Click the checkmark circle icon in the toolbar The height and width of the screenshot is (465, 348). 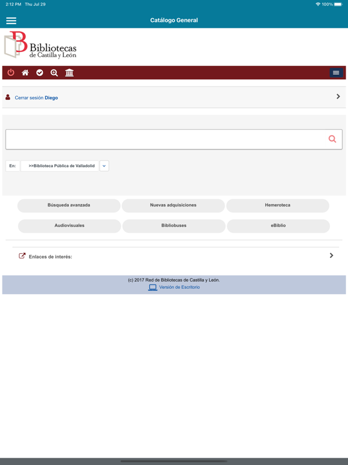tap(40, 73)
